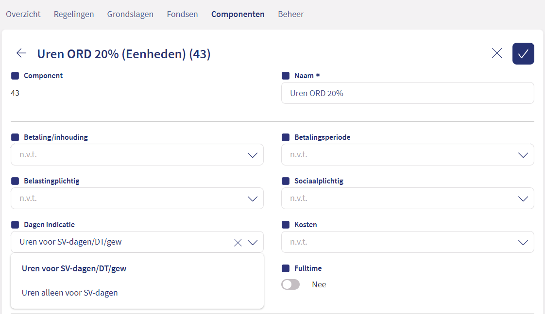545x314 pixels.
Task: Tick the square beside Sociaalplichtig
Action: [x=286, y=181]
